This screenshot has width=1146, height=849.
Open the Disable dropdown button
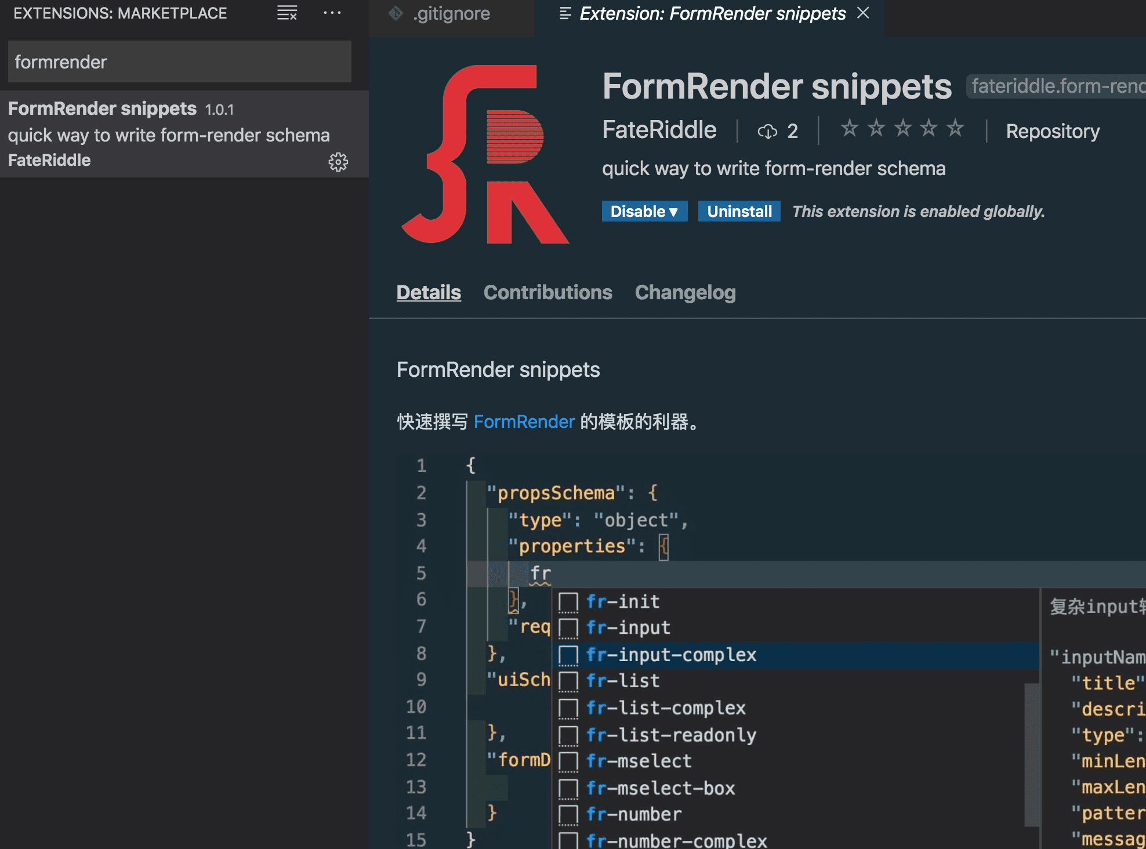point(644,211)
